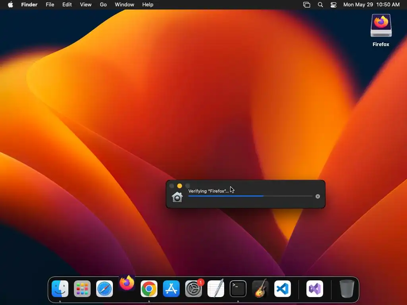The width and height of the screenshot is (407, 305).
Task: Launch Google Chrome from the Dock
Action: coord(149,289)
